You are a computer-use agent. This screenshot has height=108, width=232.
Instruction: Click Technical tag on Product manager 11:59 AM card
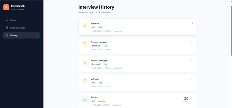click(x=96, y=64)
